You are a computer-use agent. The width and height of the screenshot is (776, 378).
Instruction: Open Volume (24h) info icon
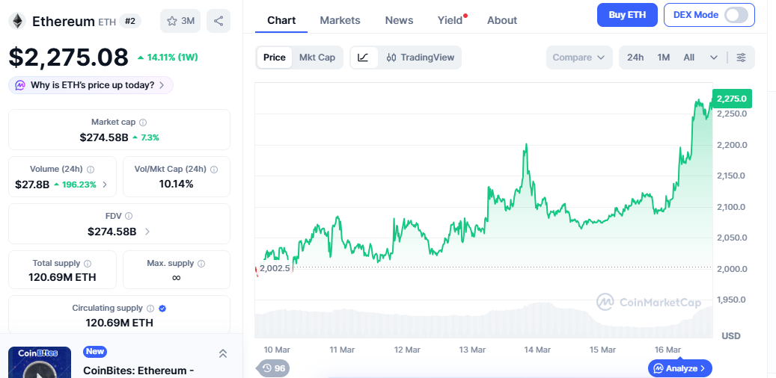click(91, 169)
